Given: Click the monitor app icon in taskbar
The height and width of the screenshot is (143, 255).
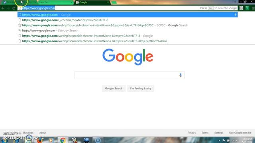Looking at the screenshot, I should [x=86, y=140].
